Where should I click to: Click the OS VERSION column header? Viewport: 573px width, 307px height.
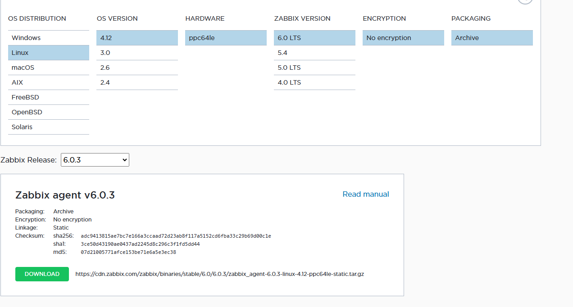[x=117, y=18]
